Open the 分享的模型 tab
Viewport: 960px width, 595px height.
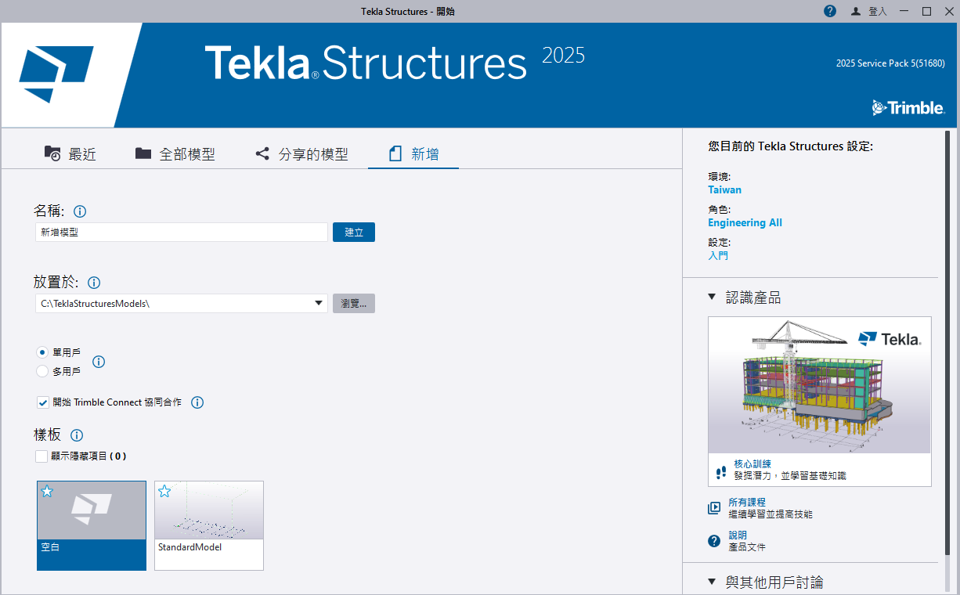[x=301, y=154]
